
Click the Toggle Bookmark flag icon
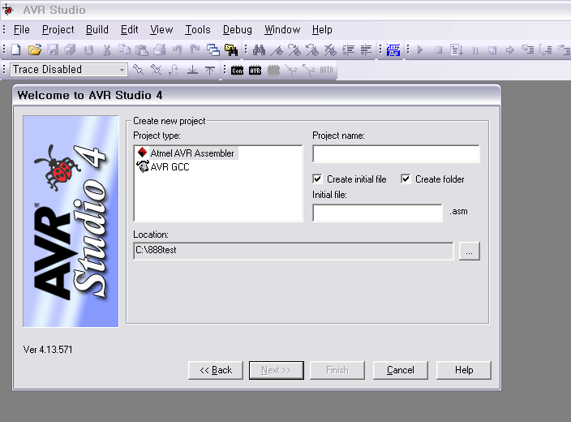coord(277,50)
